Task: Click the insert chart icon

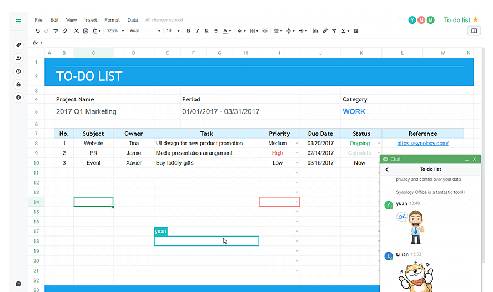Action: [x=316, y=30]
